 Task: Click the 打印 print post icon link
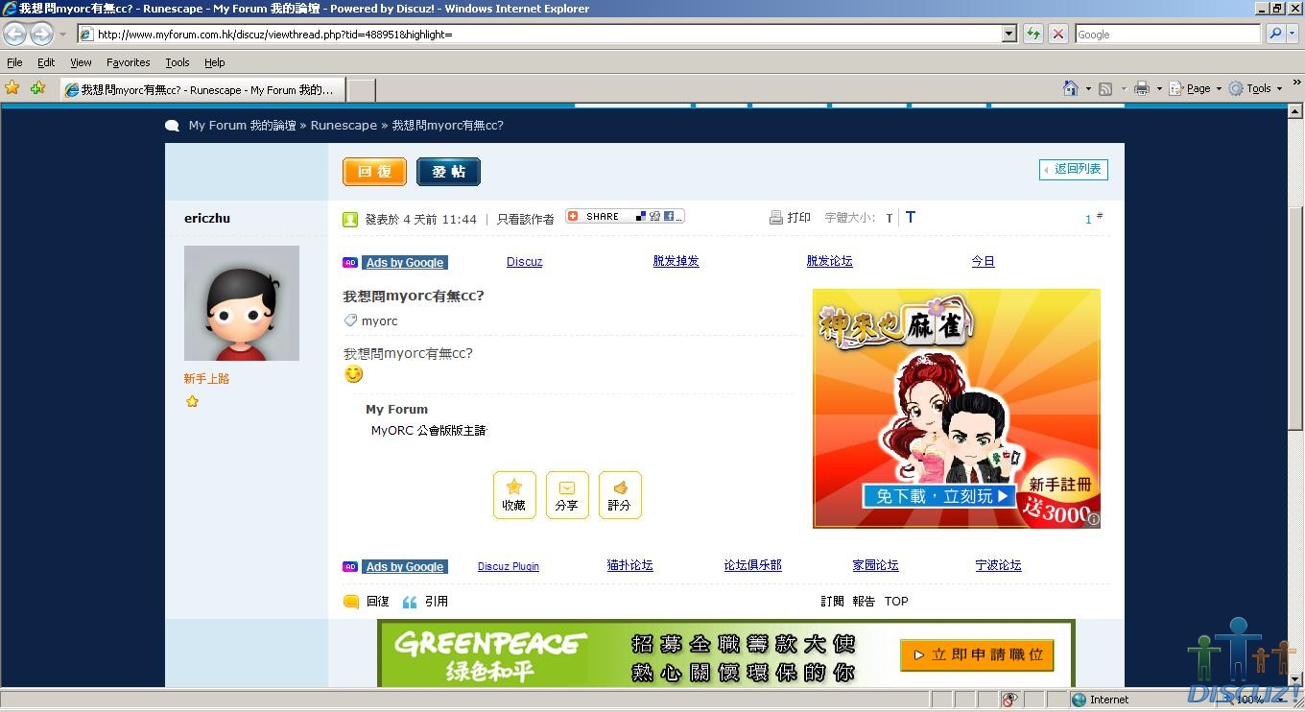pos(790,218)
